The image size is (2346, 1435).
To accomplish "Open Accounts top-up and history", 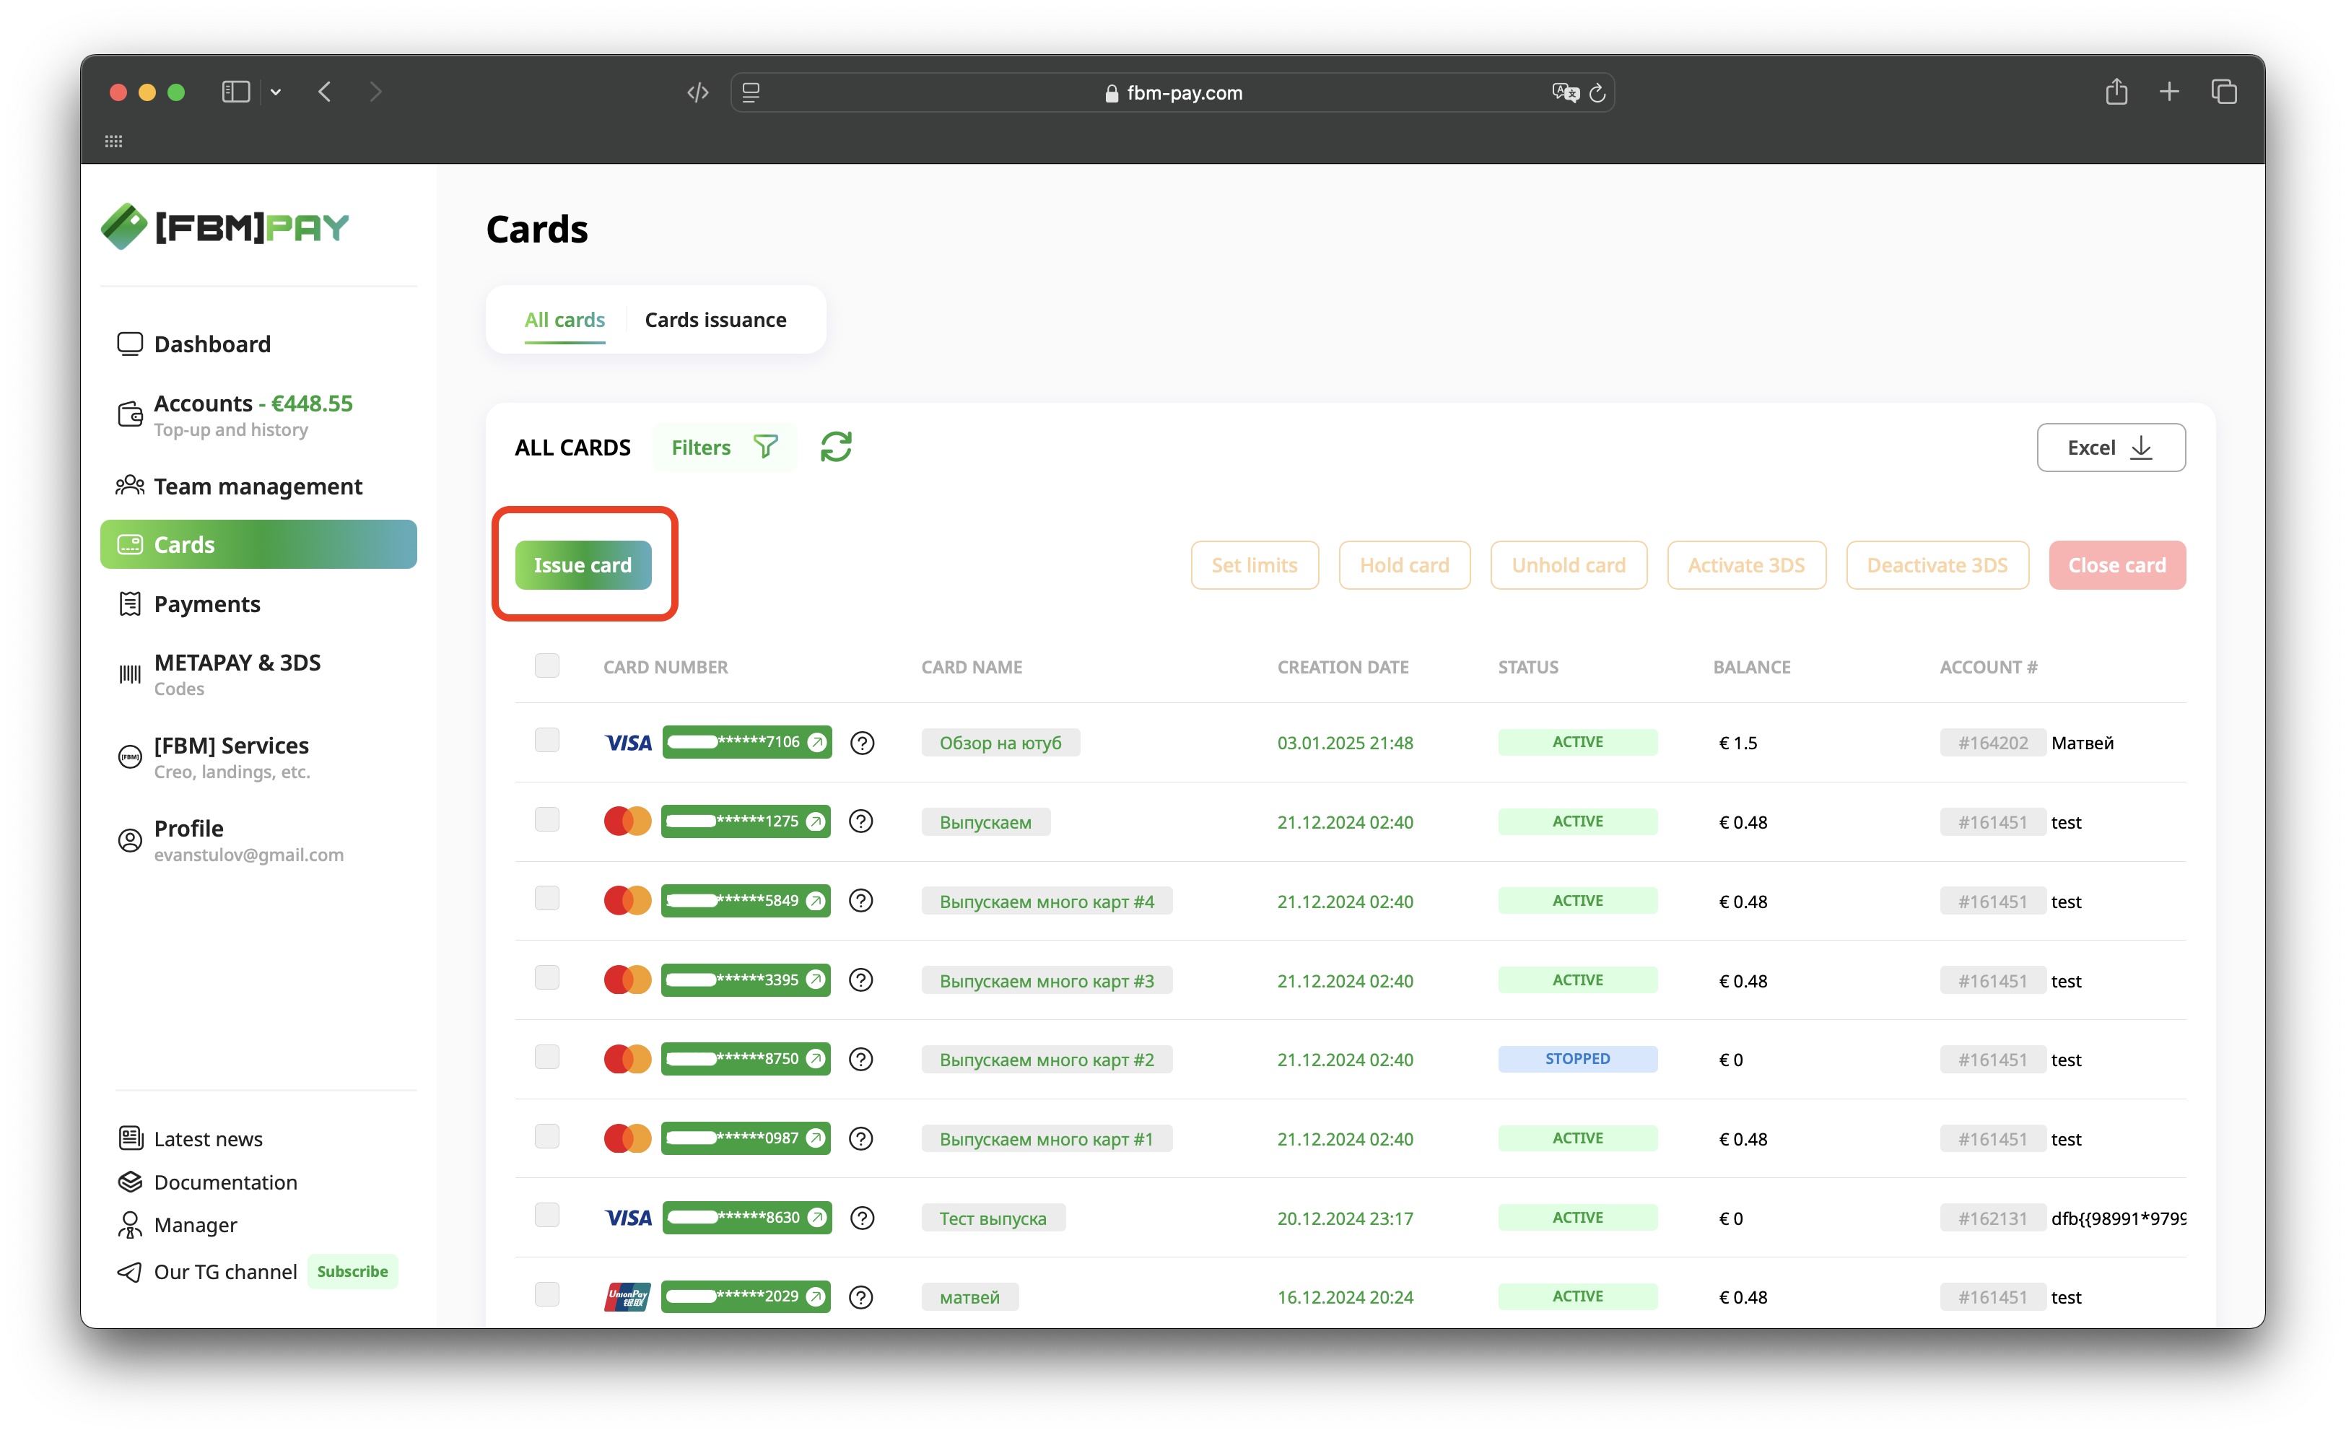I will (x=258, y=415).
